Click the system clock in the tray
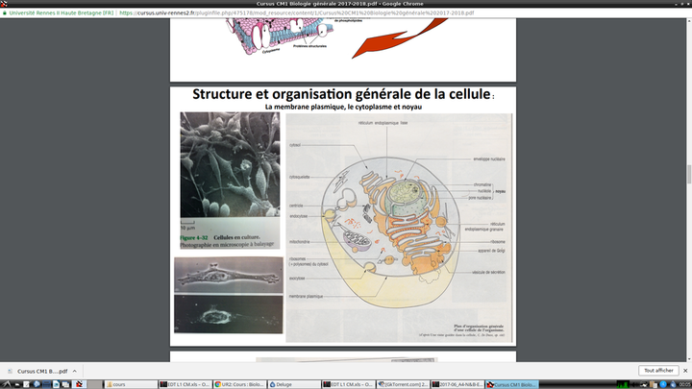692x389 pixels. tap(685, 384)
